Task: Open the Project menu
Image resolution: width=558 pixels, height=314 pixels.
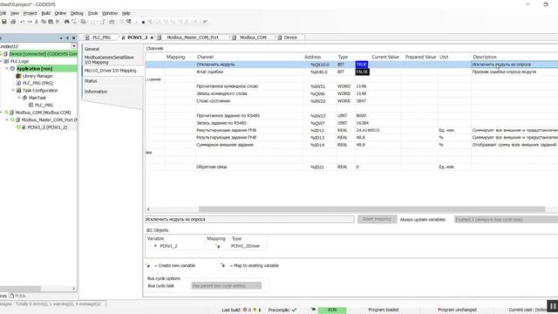Action: click(30, 13)
